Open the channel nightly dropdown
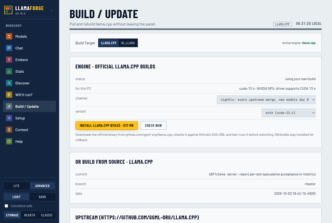The height and width of the screenshot is (223, 332). click(266, 100)
